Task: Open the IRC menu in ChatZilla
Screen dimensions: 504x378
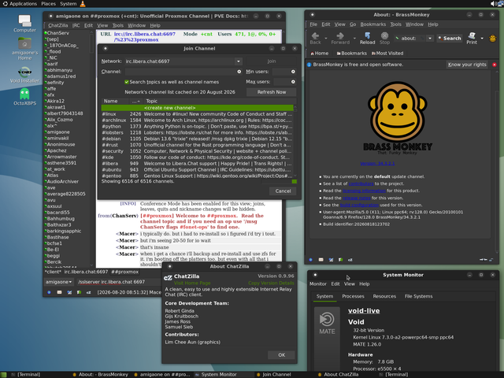Action: [x=76, y=25]
